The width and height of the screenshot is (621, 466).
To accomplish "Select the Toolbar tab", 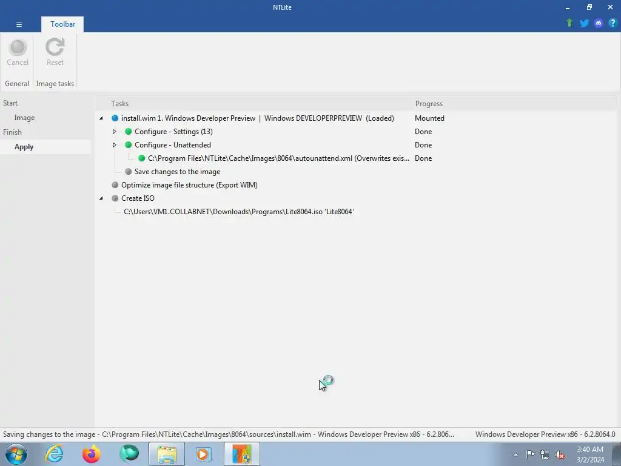I will click(62, 24).
